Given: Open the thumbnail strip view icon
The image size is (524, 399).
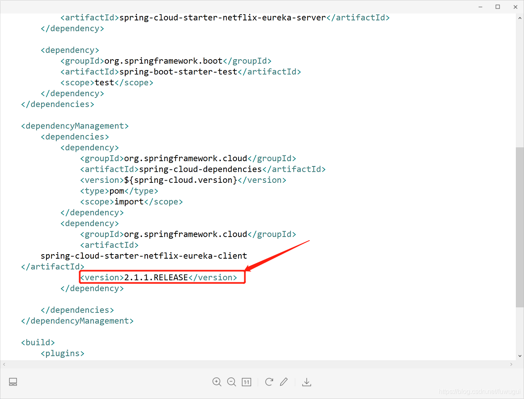Looking at the screenshot, I should (13, 382).
